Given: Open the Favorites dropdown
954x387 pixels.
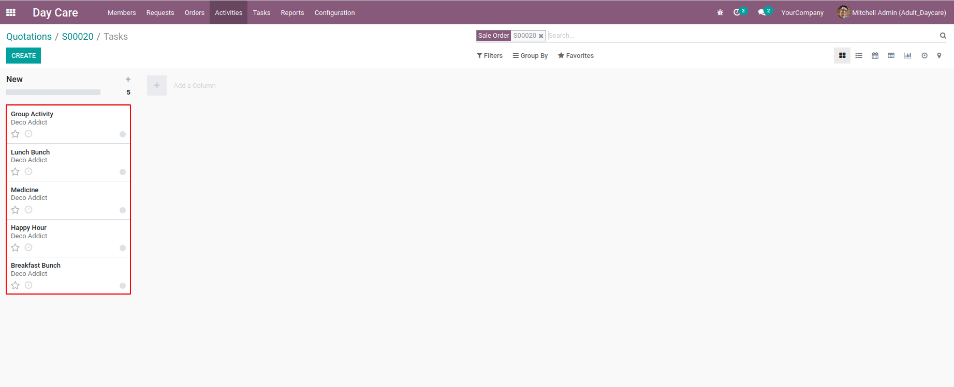Looking at the screenshot, I should (576, 56).
